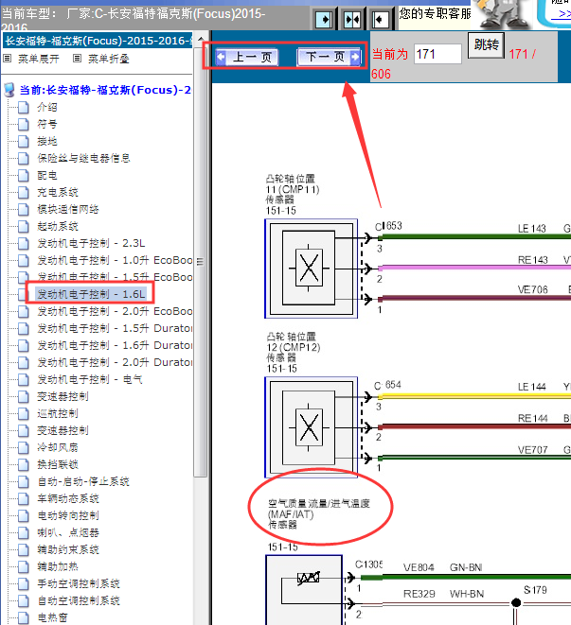
Task: Open 手动空调控制系统 tree item
Action: point(79,584)
